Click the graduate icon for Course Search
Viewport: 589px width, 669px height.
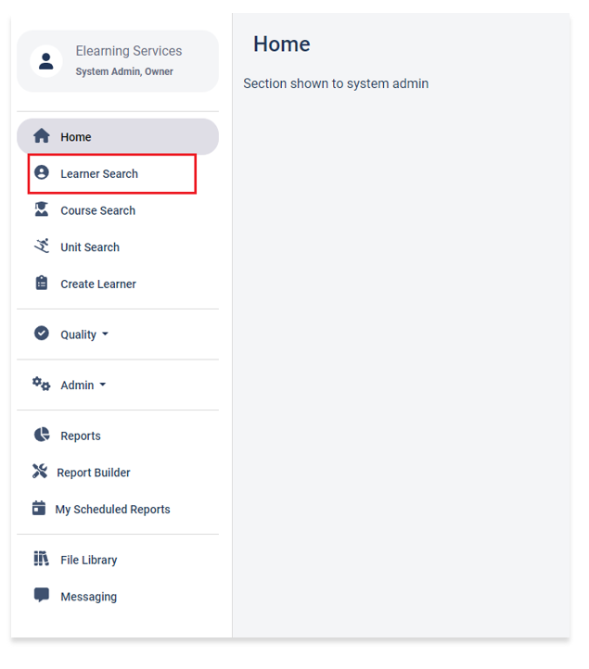tap(42, 209)
